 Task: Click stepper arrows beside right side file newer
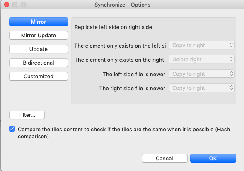(x=231, y=88)
